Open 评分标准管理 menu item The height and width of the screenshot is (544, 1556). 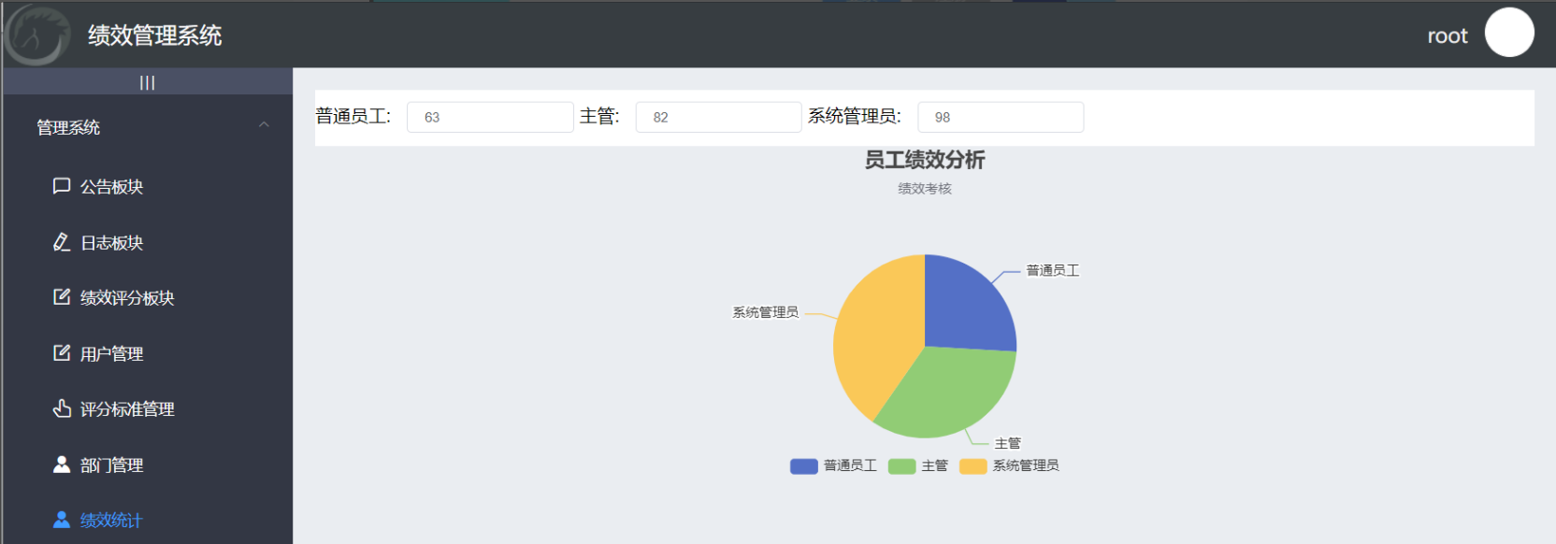[x=148, y=408]
